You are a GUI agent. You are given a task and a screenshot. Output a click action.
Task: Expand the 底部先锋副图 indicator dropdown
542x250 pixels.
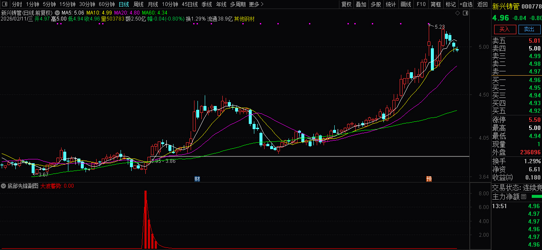tap(4, 186)
